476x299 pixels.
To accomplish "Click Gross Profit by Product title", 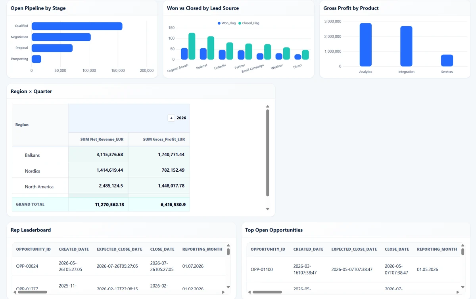I will click(x=351, y=8).
